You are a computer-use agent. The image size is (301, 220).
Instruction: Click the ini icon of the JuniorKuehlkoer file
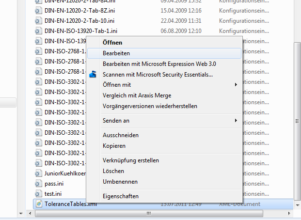click(38, 173)
